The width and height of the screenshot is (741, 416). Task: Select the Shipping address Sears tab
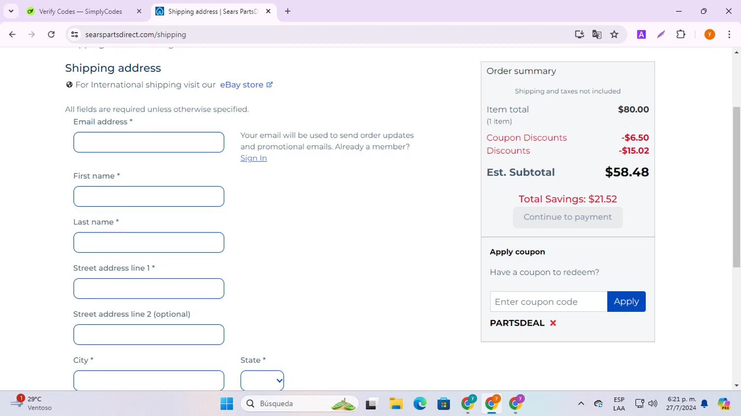click(213, 11)
